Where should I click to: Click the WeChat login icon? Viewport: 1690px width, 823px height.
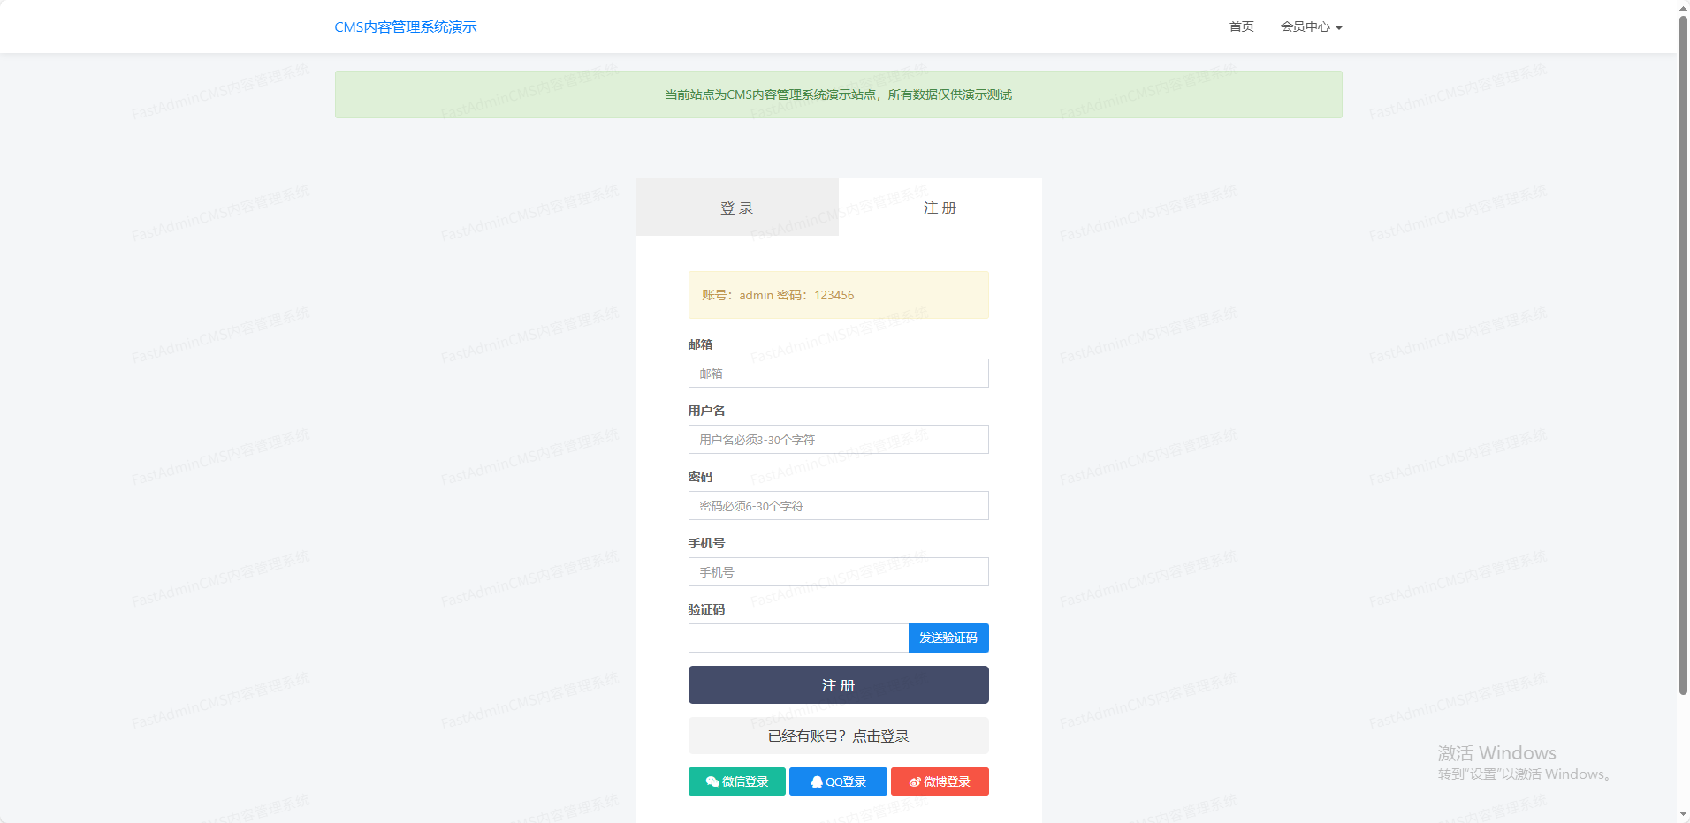coord(712,781)
